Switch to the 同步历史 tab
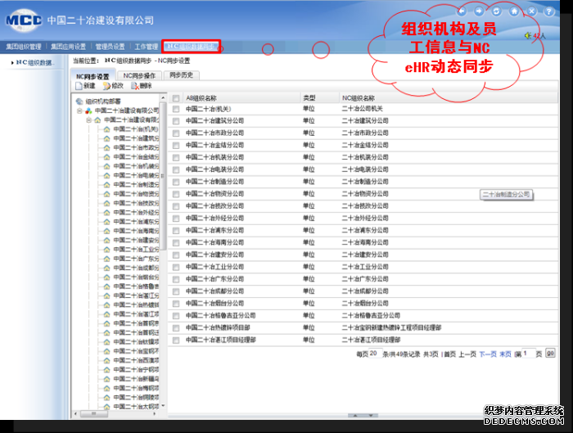The height and width of the screenshot is (433, 573). click(x=181, y=75)
